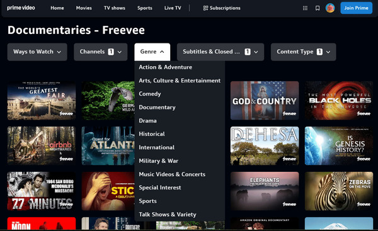Image resolution: width=378 pixels, height=231 pixels.
Task: Choose Special Interest genre
Action: tap(160, 188)
